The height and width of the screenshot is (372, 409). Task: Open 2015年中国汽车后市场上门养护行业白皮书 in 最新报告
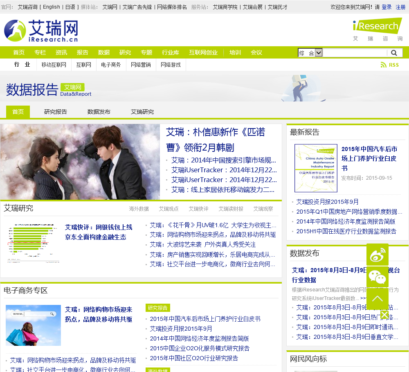[369, 158]
